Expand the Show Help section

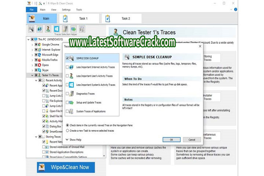tap(67, 140)
